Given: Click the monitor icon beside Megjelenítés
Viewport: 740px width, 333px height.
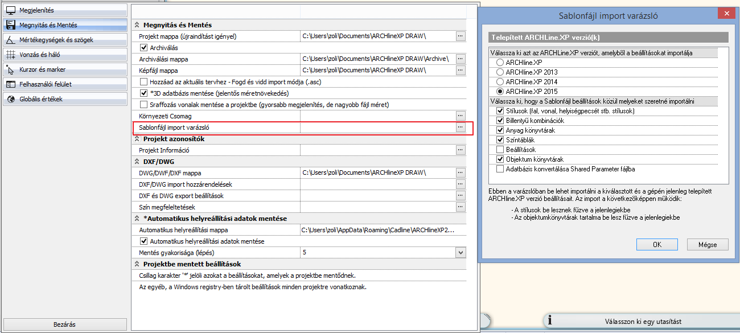Looking at the screenshot, I should (x=10, y=10).
